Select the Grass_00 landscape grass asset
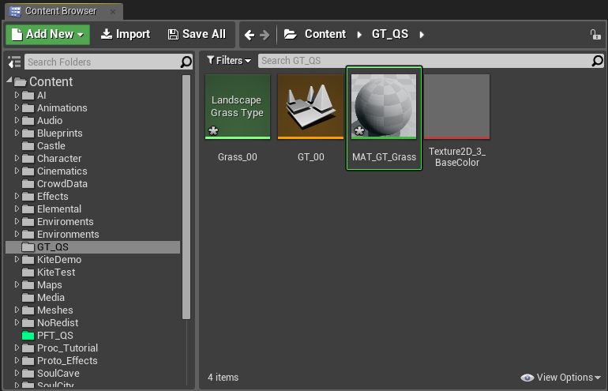Viewport: 608px width, 391px height. (238, 118)
